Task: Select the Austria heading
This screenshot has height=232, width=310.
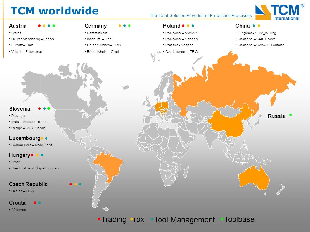Action: [x=17, y=26]
